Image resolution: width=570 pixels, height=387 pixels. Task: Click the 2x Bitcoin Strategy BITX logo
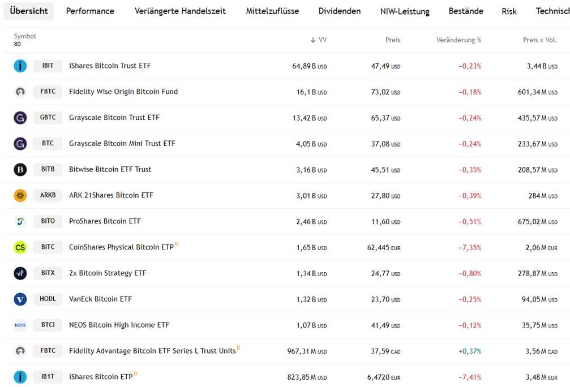(x=20, y=273)
